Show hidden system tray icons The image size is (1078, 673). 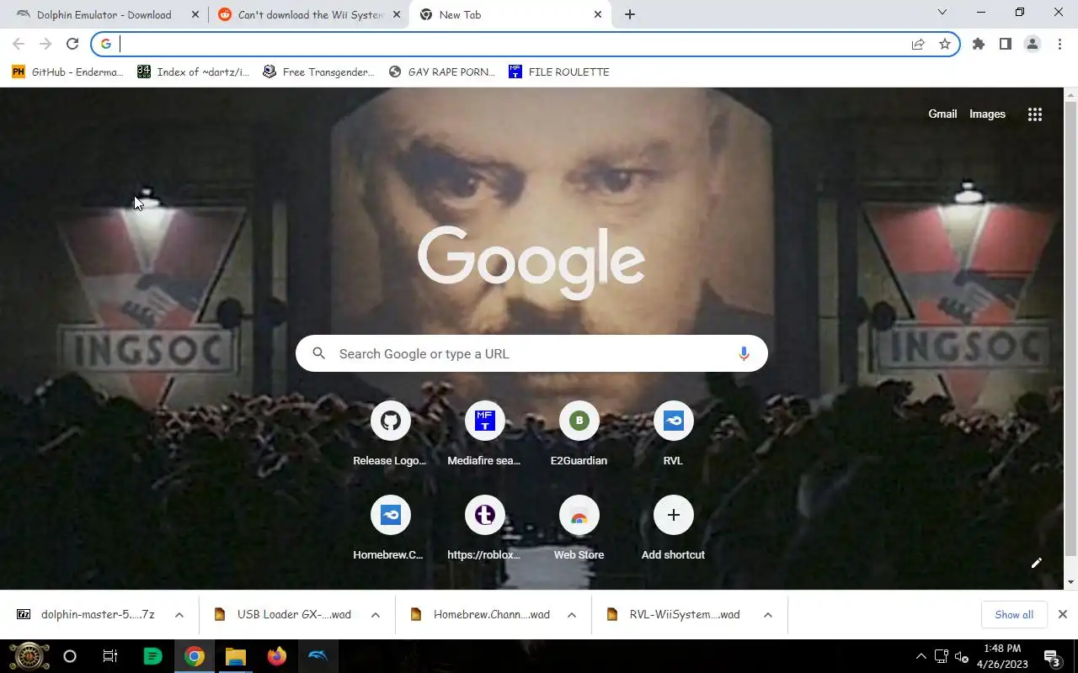point(921,656)
